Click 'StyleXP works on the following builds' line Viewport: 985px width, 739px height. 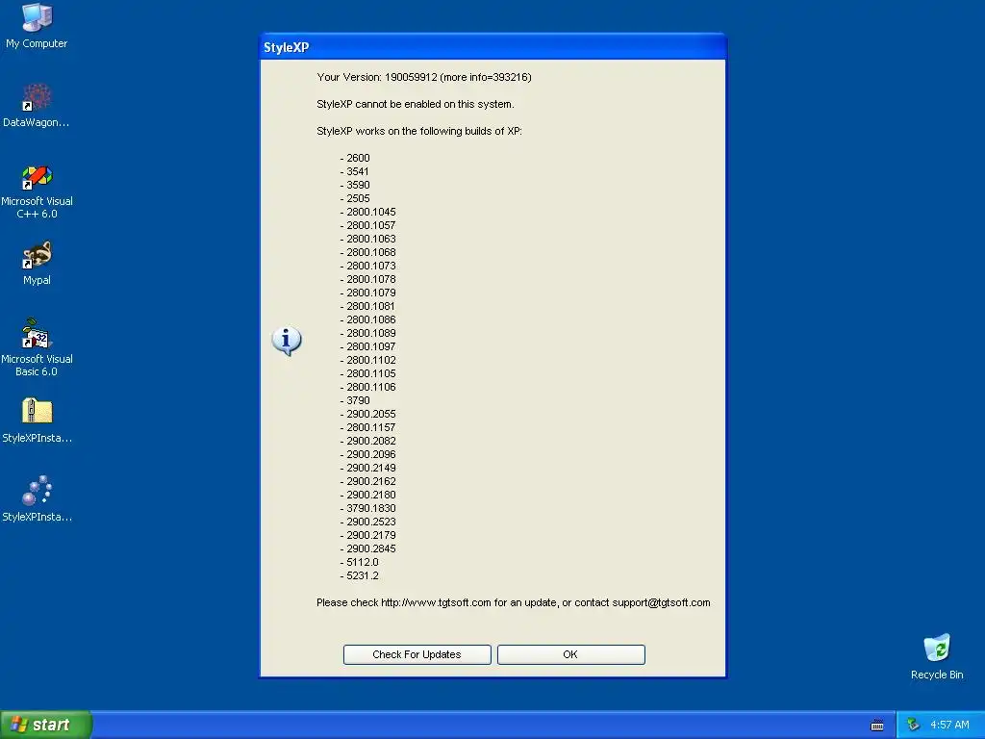[419, 131]
